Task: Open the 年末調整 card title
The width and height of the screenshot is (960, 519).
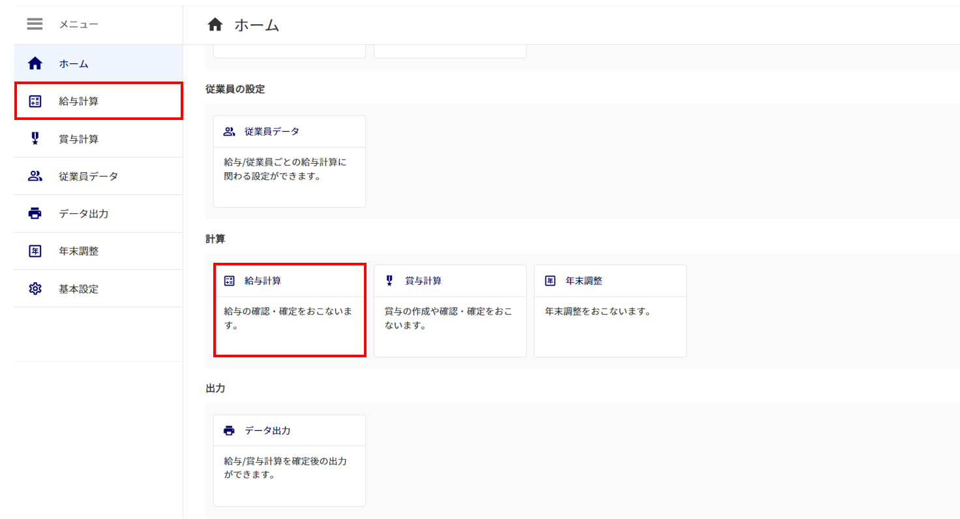Action: point(584,281)
